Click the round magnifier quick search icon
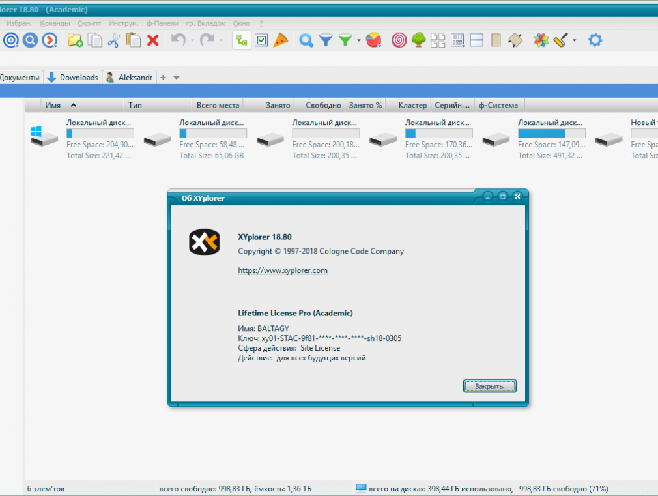 [30, 40]
